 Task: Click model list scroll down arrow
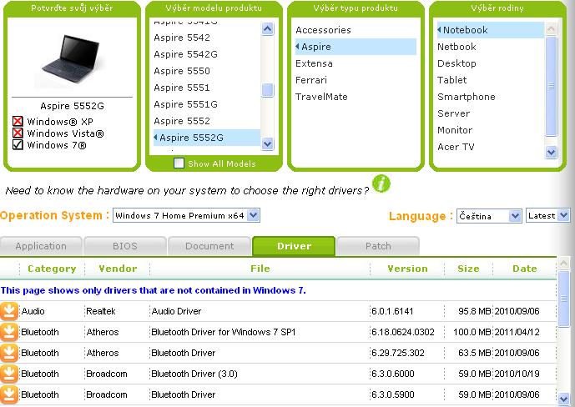[268, 143]
